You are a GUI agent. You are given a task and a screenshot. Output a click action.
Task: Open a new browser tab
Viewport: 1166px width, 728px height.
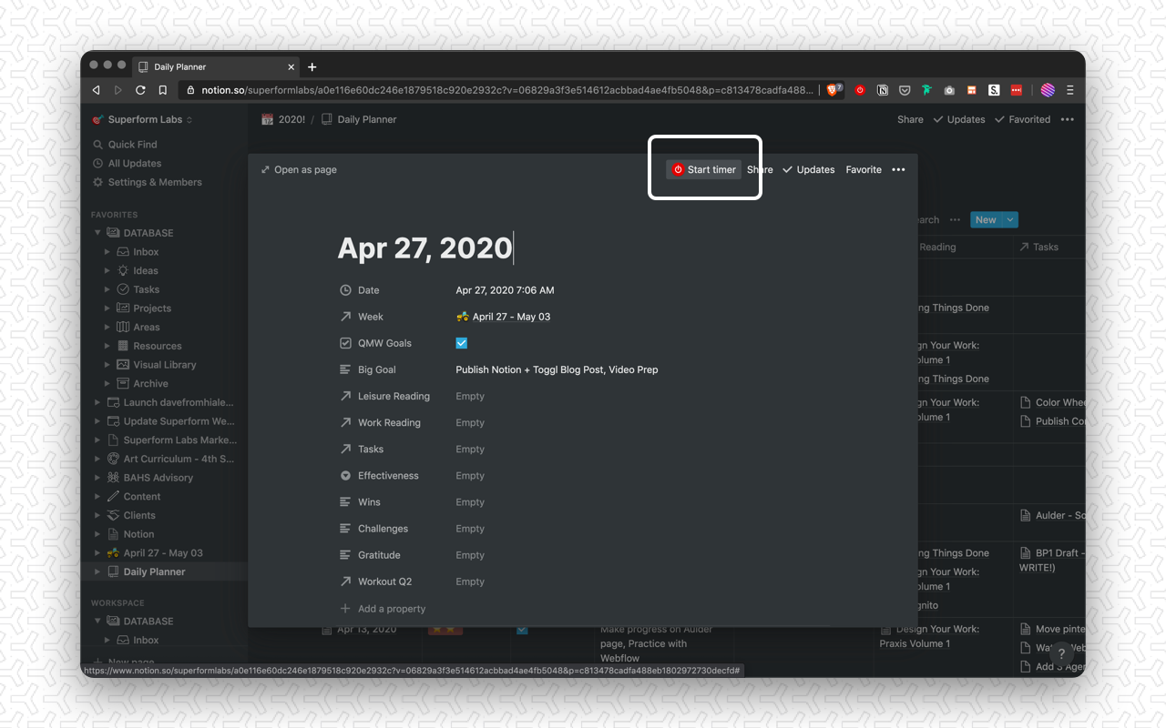pos(312,66)
